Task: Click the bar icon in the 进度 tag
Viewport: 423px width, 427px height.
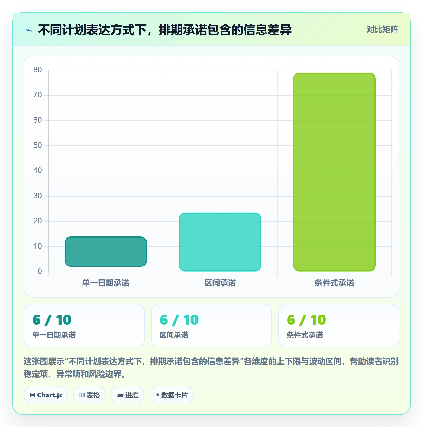Action: [x=120, y=395]
